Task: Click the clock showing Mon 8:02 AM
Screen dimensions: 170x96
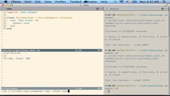Action: pyautogui.click(x=149, y=2)
